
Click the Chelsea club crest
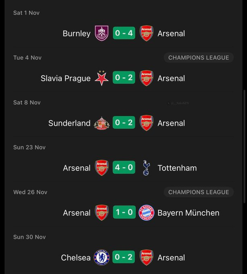(102, 257)
